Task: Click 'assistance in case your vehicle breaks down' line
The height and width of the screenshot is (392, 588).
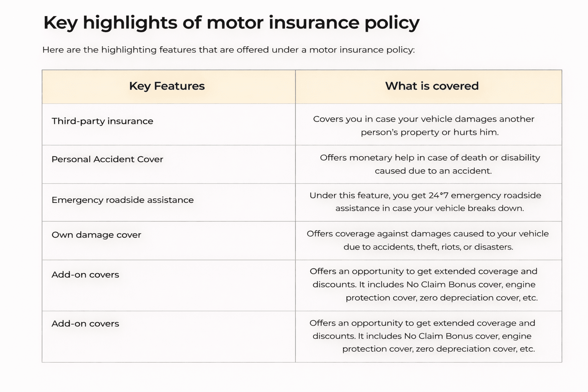Action: coord(430,208)
